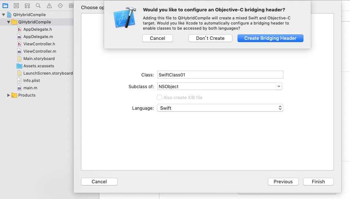350x199 pixels.
Task: Open the Subclass of dropdown arrow
Action: [279, 86]
